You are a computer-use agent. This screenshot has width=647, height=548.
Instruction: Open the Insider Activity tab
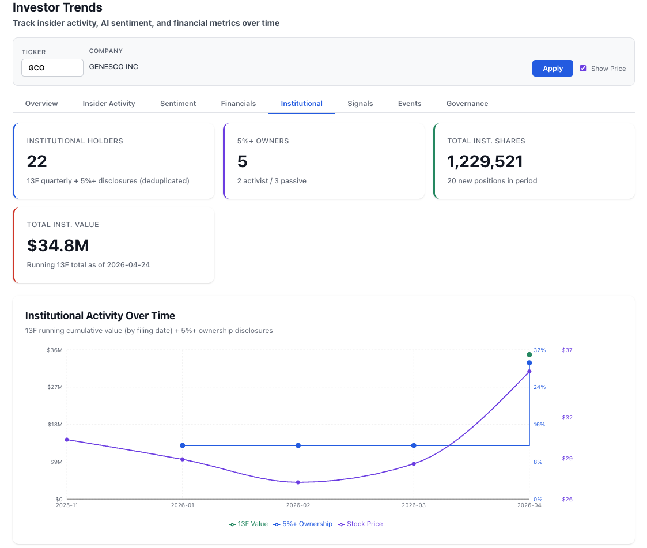click(x=109, y=104)
